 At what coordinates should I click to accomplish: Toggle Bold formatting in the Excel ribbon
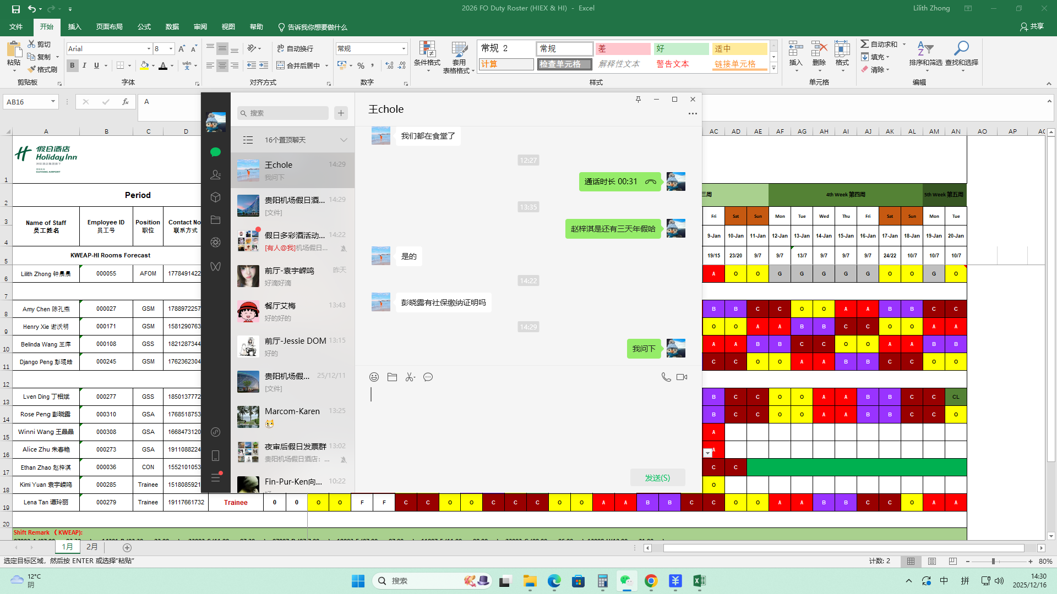72,65
